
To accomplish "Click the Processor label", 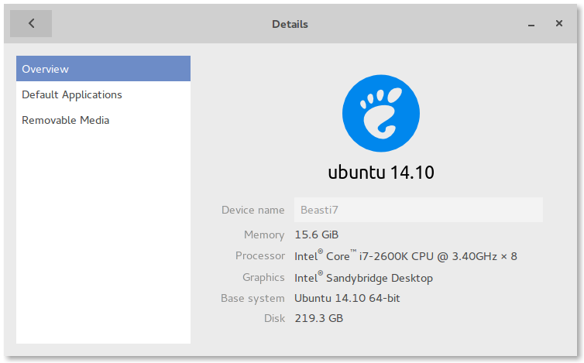I will point(259,255).
